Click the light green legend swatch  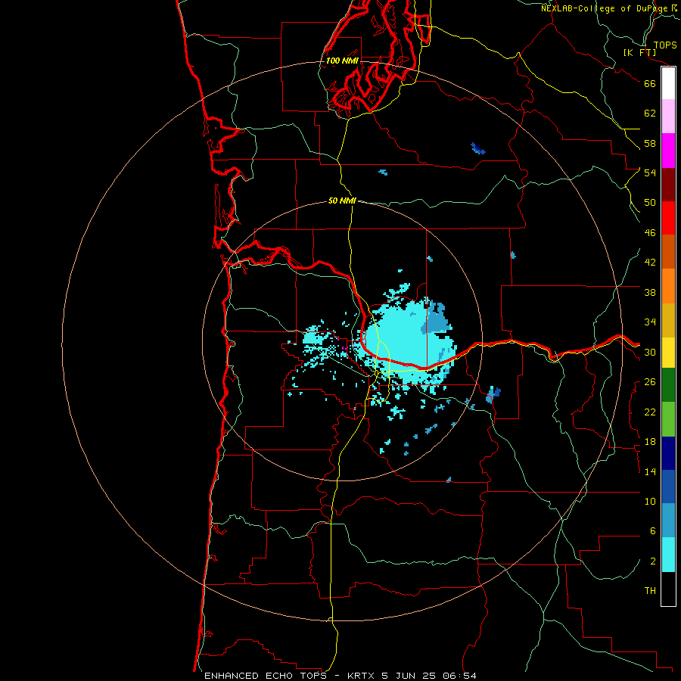(x=668, y=419)
